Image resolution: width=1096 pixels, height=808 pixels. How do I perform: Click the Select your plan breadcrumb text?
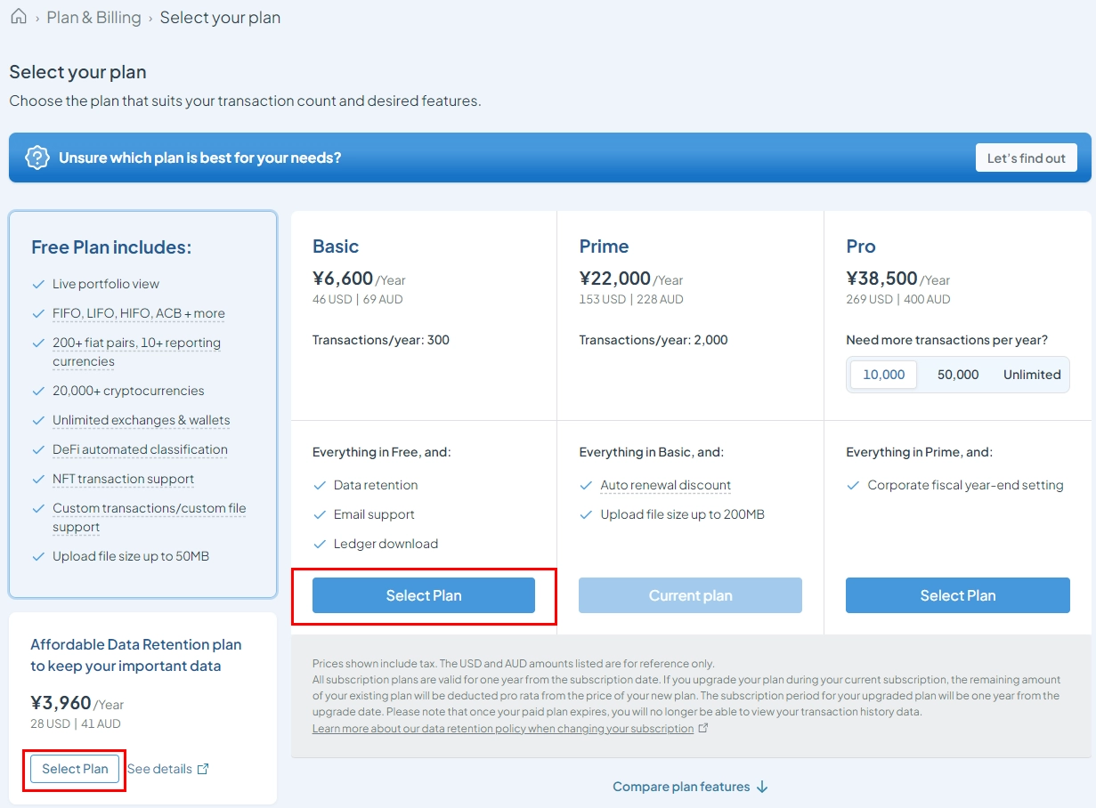[220, 18]
